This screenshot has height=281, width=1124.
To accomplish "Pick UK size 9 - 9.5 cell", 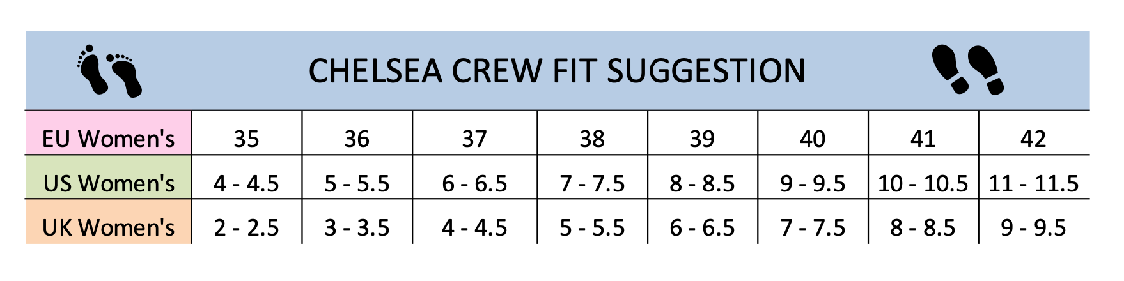I will 1033,228.
